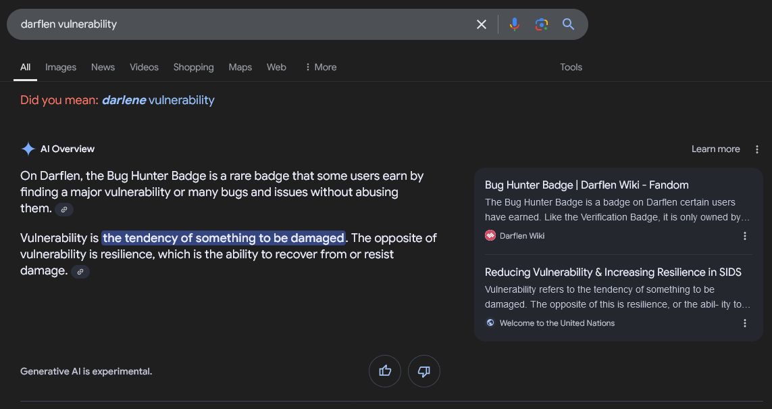This screenshot has width=772, height=409.
Task: Switch to the Web tab
Action: (x=276, y=68)
